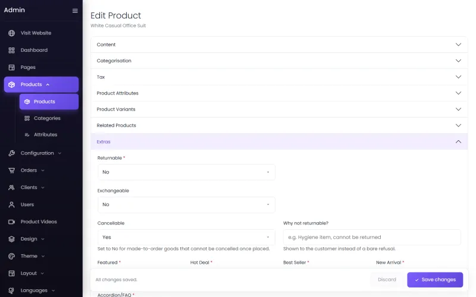Expand the Content accordion section

click(279, 45)
